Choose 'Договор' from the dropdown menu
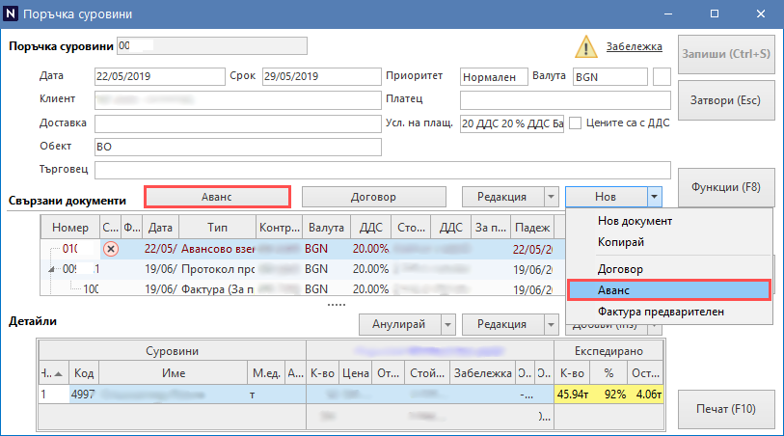Image resolution: width=784 pixels, height=436 pixels. (x=620, y=269)
